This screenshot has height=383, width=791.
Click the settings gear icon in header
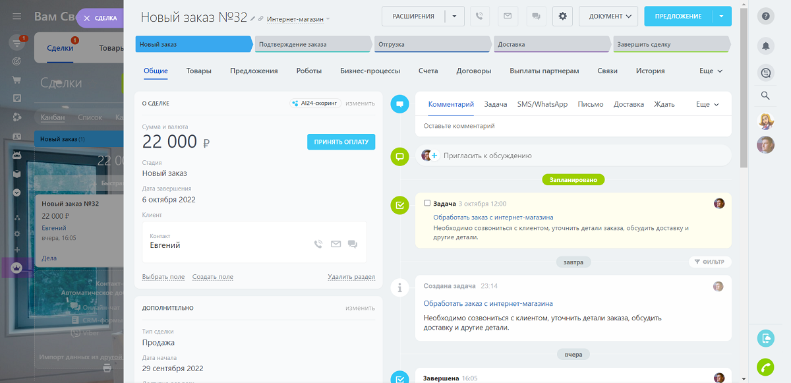click(562, 16)
